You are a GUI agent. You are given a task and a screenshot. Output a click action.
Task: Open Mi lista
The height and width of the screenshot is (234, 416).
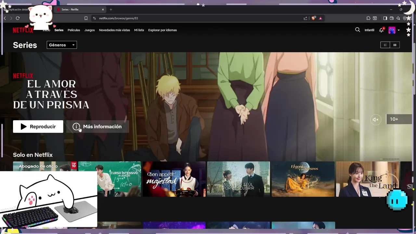[x=139, y=30]
